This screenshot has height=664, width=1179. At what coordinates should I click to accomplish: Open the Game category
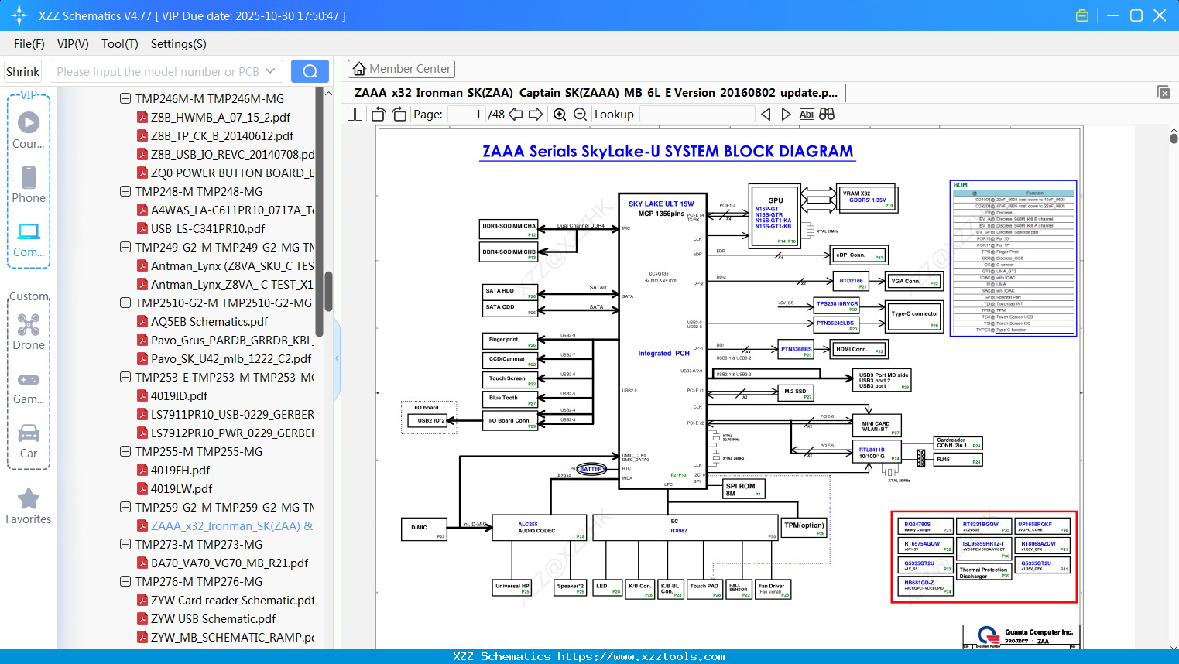tap(29, 387)
